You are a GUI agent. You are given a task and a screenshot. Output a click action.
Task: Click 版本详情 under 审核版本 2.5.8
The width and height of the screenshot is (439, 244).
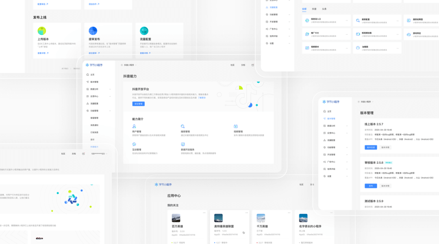tap(385, 186)
